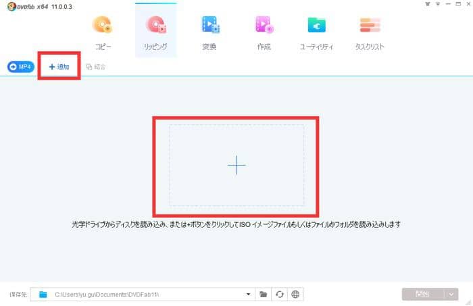Click the ＋追加 (Add) button
The image size is (473, 306).
(59, 67)
